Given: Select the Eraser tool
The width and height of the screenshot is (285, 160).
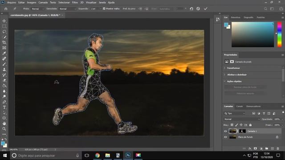Looking at the screenshot, I should pyautogui.click(x=4, y=80).
